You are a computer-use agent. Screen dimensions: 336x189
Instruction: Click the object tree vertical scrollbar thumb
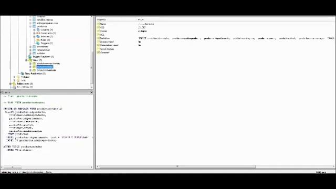pos(91,68)
